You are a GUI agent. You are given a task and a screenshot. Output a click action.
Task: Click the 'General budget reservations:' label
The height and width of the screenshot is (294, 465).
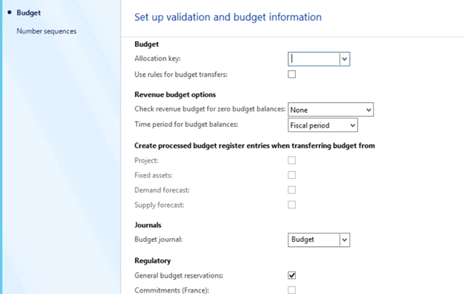(179, 275)
